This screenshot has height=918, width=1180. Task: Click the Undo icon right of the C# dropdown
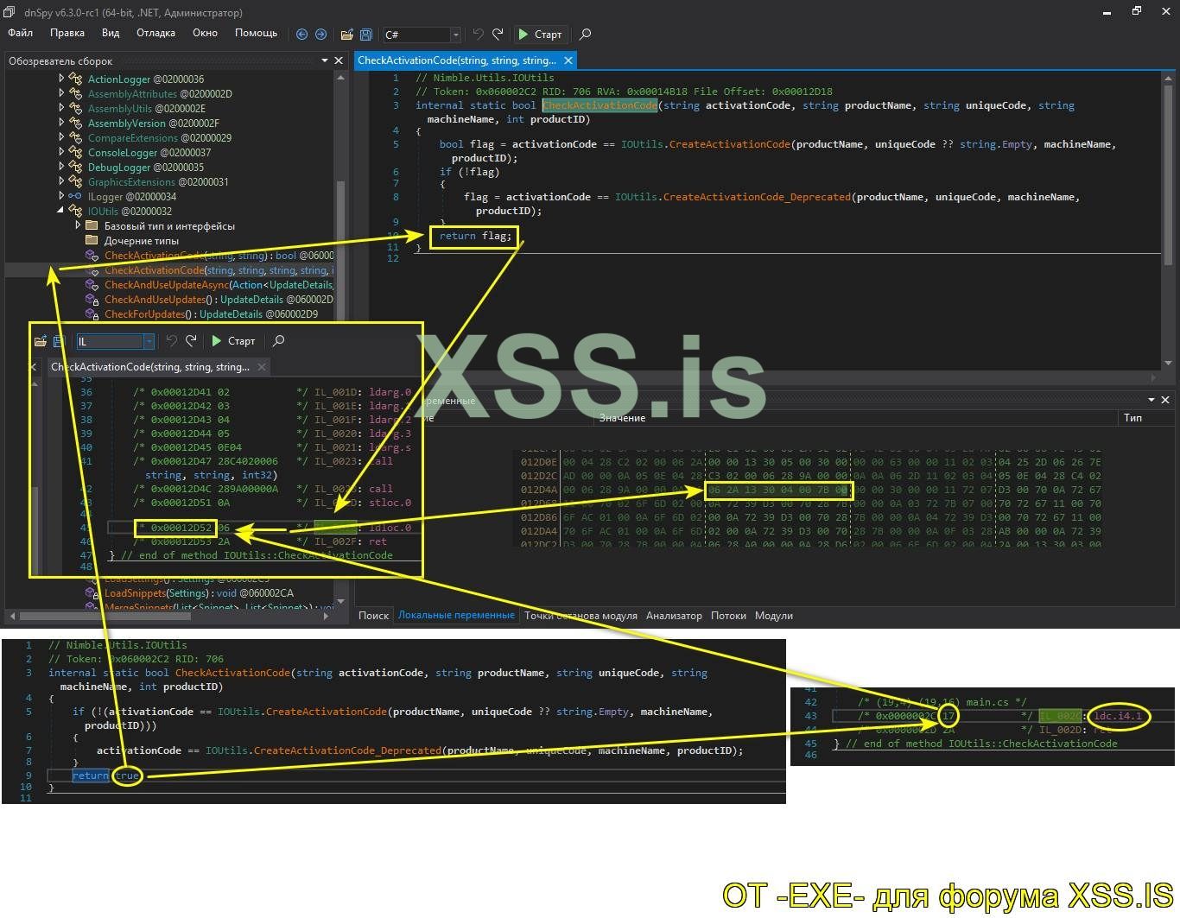478,35
